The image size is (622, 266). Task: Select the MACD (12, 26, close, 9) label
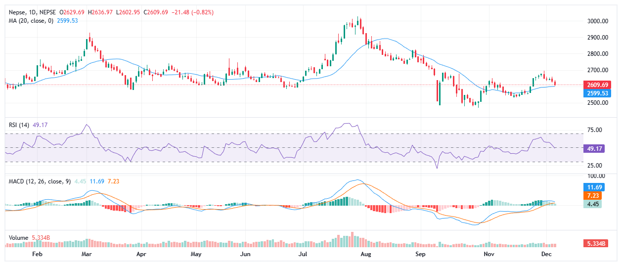(40, 181)
